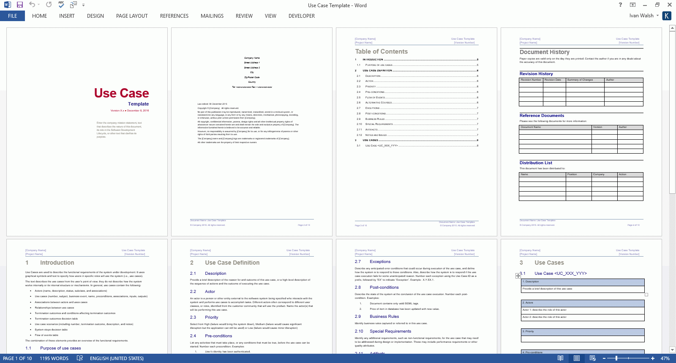The width and height of the screenshot is (676, 363).
Task: Click the Priority heading on page 6
Action: point(212,317)
